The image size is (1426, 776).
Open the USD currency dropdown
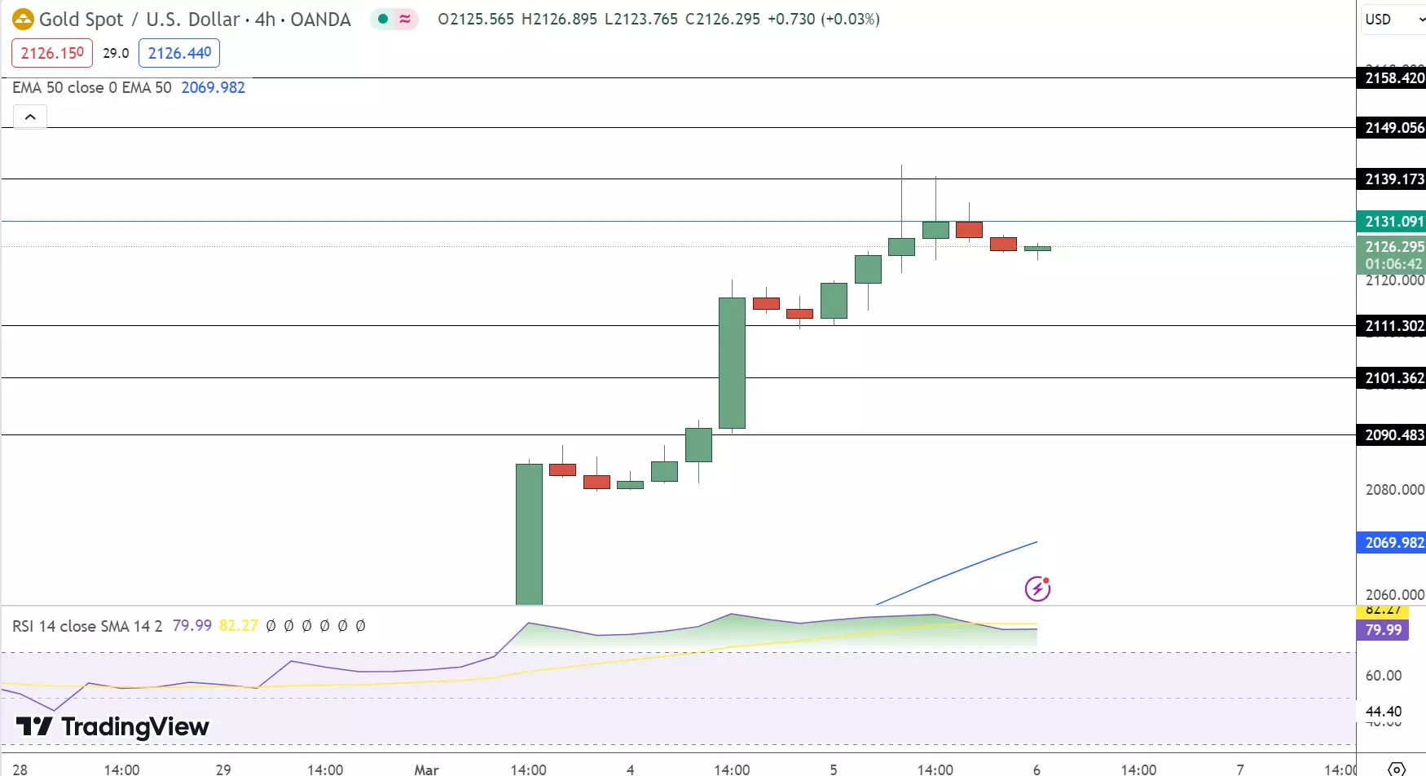[1393, 19]
